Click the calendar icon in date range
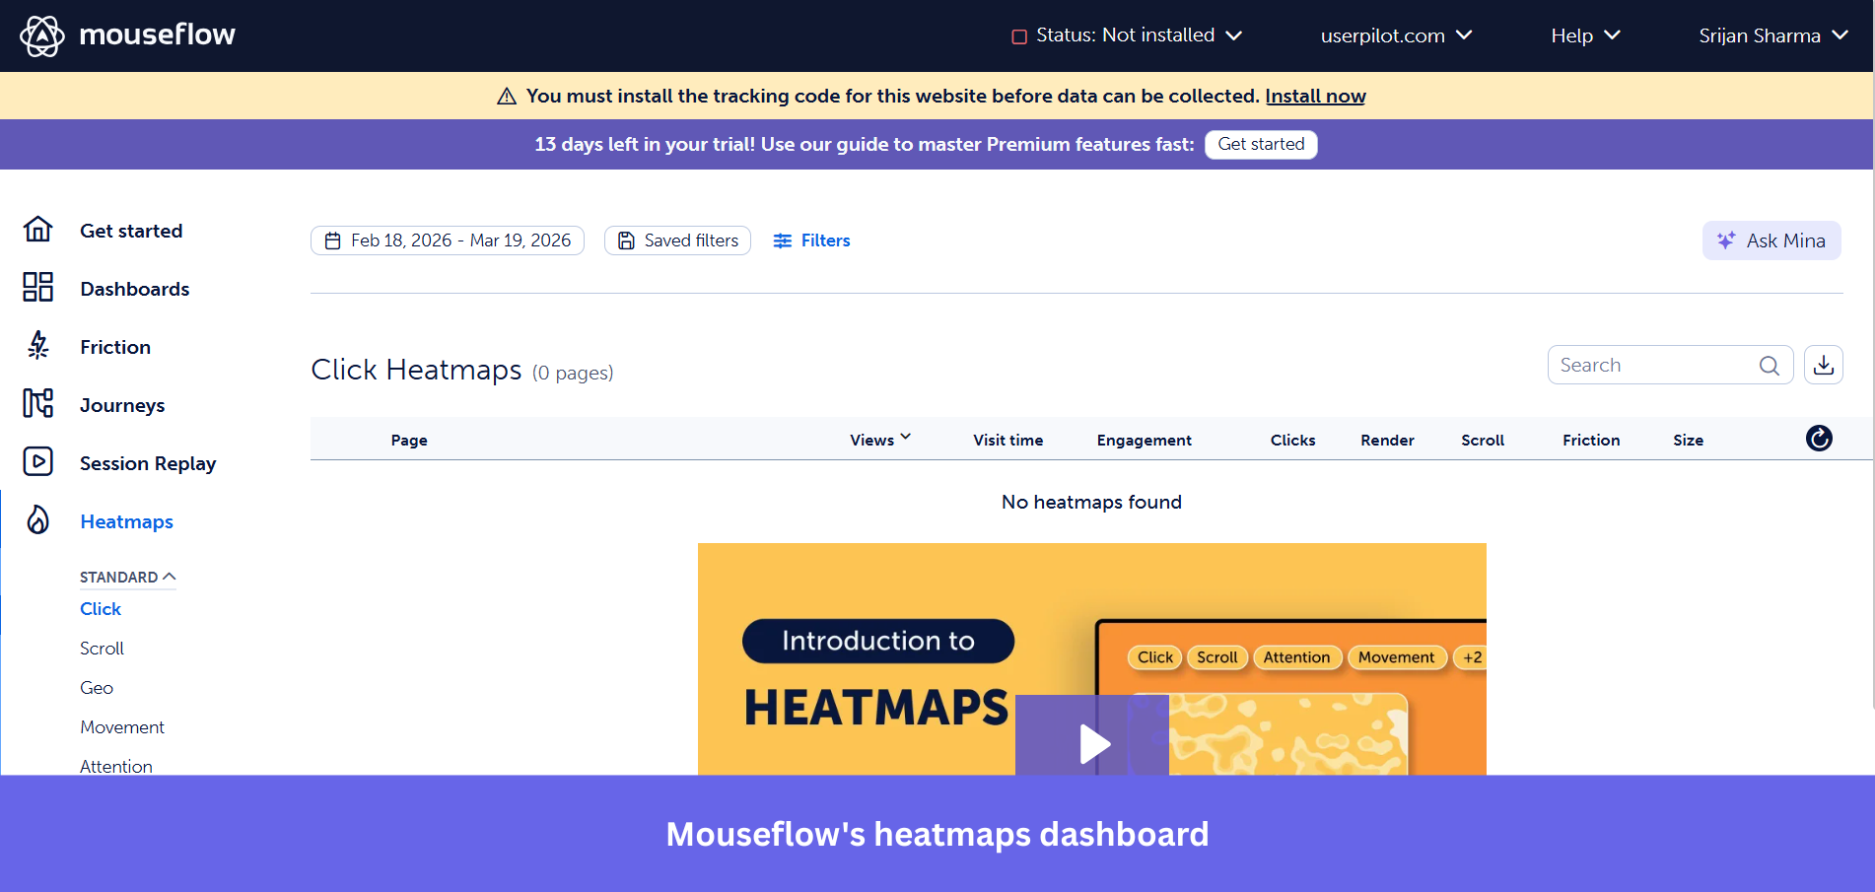Image resolution: width=1875 pixels, height=892 pixels. coord(333,240)
